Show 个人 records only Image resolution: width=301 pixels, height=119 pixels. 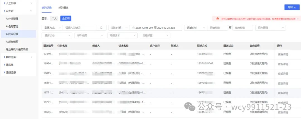pyautogui.click(x=54, y=18)
